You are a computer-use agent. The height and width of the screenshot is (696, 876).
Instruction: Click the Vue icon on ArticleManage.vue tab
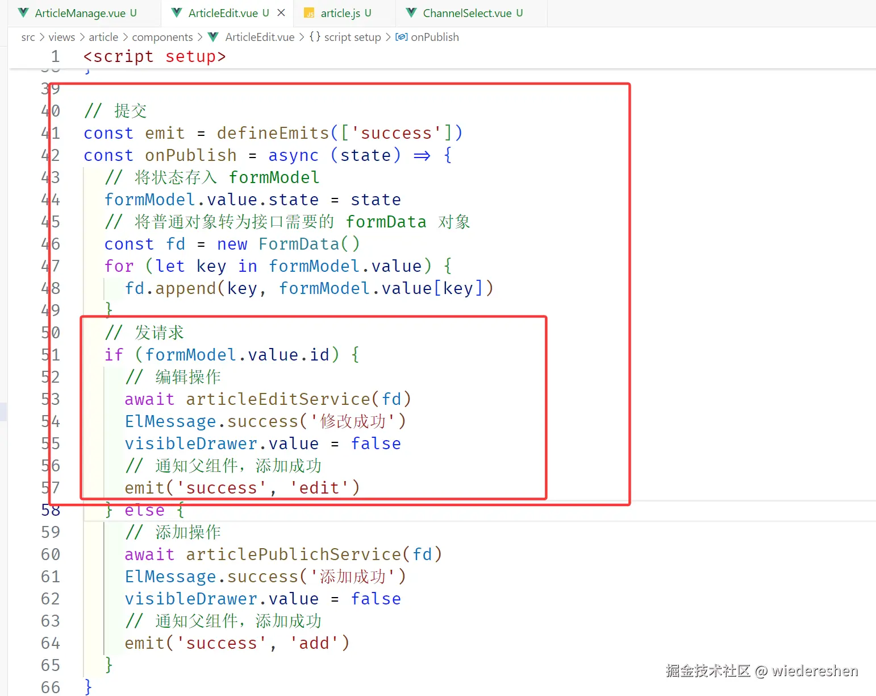coord(23,13)
